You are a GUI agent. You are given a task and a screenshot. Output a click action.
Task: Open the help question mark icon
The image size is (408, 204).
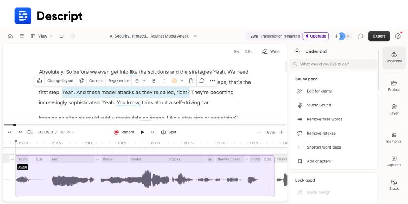[397, 36]
